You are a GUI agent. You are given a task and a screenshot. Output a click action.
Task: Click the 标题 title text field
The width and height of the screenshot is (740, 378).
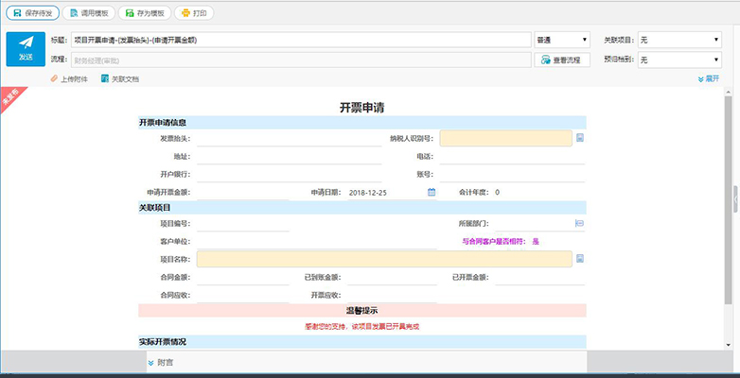(301, 40)
